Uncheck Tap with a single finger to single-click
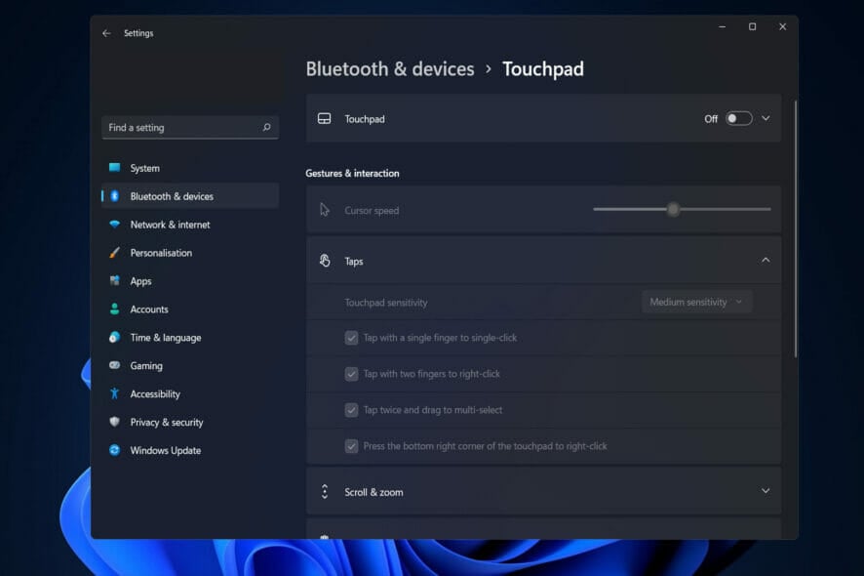The height and width of the screenshot is (576, 864). (352, 338)
